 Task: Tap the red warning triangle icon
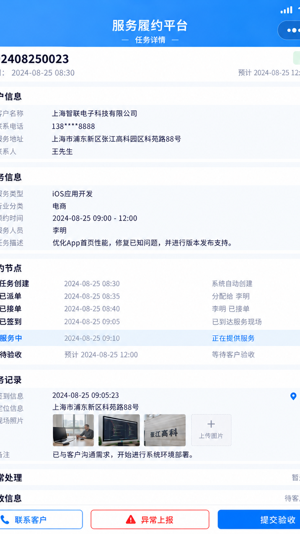click(131, 520)
